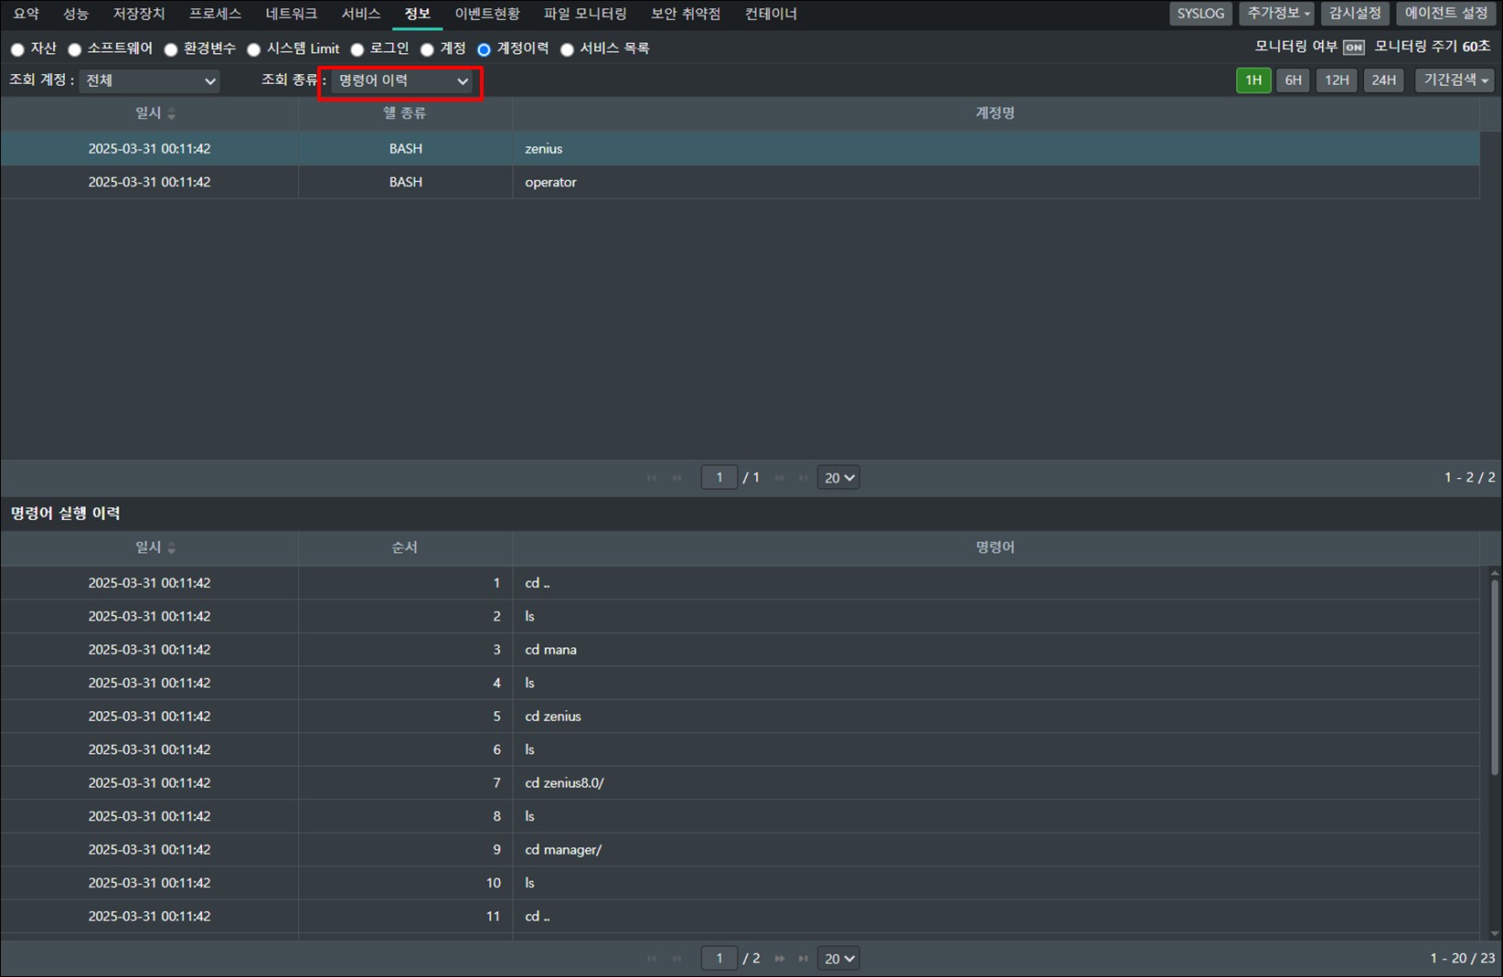Image resolution: width=1503 pixels, height=977 pixels.
Task: Select the 로그인 radio button
Action: 357,49
